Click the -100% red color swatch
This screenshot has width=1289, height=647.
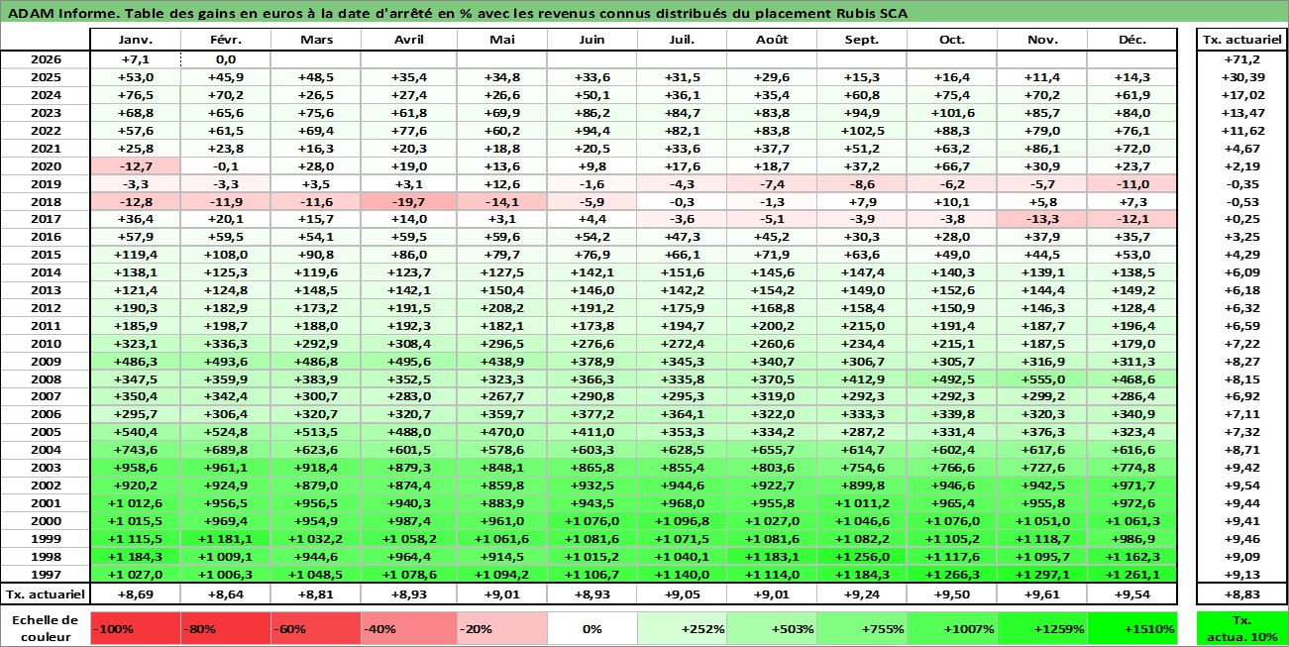(136, 628)
